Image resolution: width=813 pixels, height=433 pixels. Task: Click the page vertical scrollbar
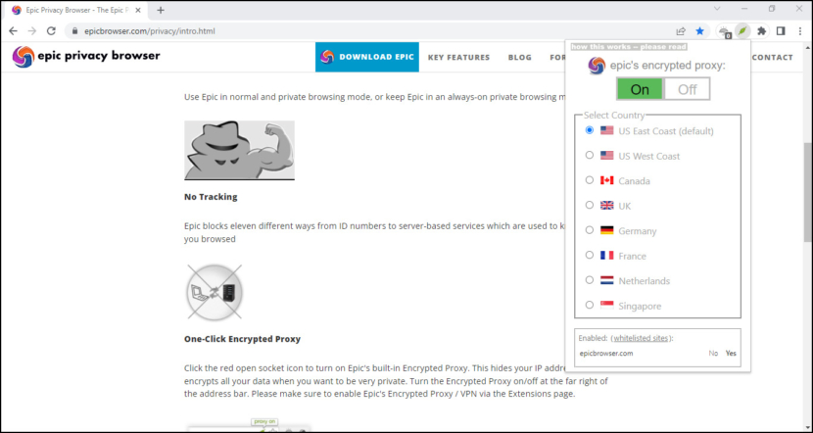pos(808,192)
